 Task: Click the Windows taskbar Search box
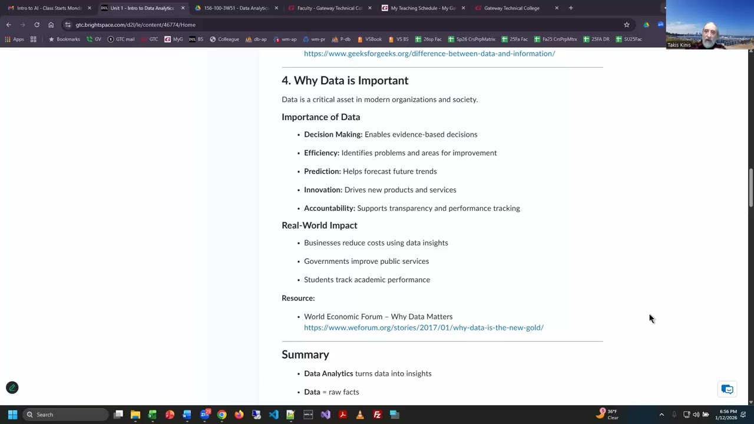click(x=66, y=415)
